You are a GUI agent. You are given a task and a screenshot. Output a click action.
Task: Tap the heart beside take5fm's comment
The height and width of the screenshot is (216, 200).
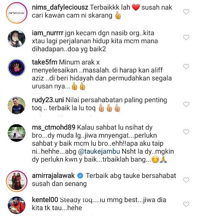click(x=186, y=67)
